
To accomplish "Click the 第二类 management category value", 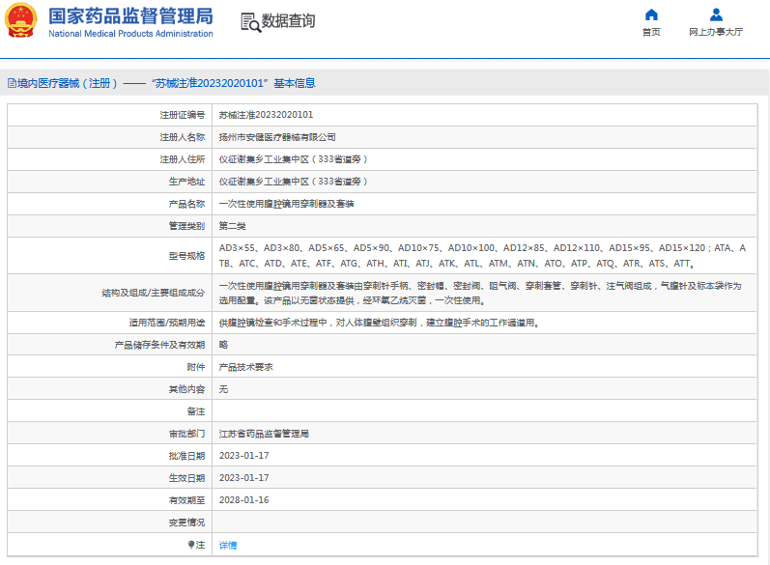I will coord(232,226).
